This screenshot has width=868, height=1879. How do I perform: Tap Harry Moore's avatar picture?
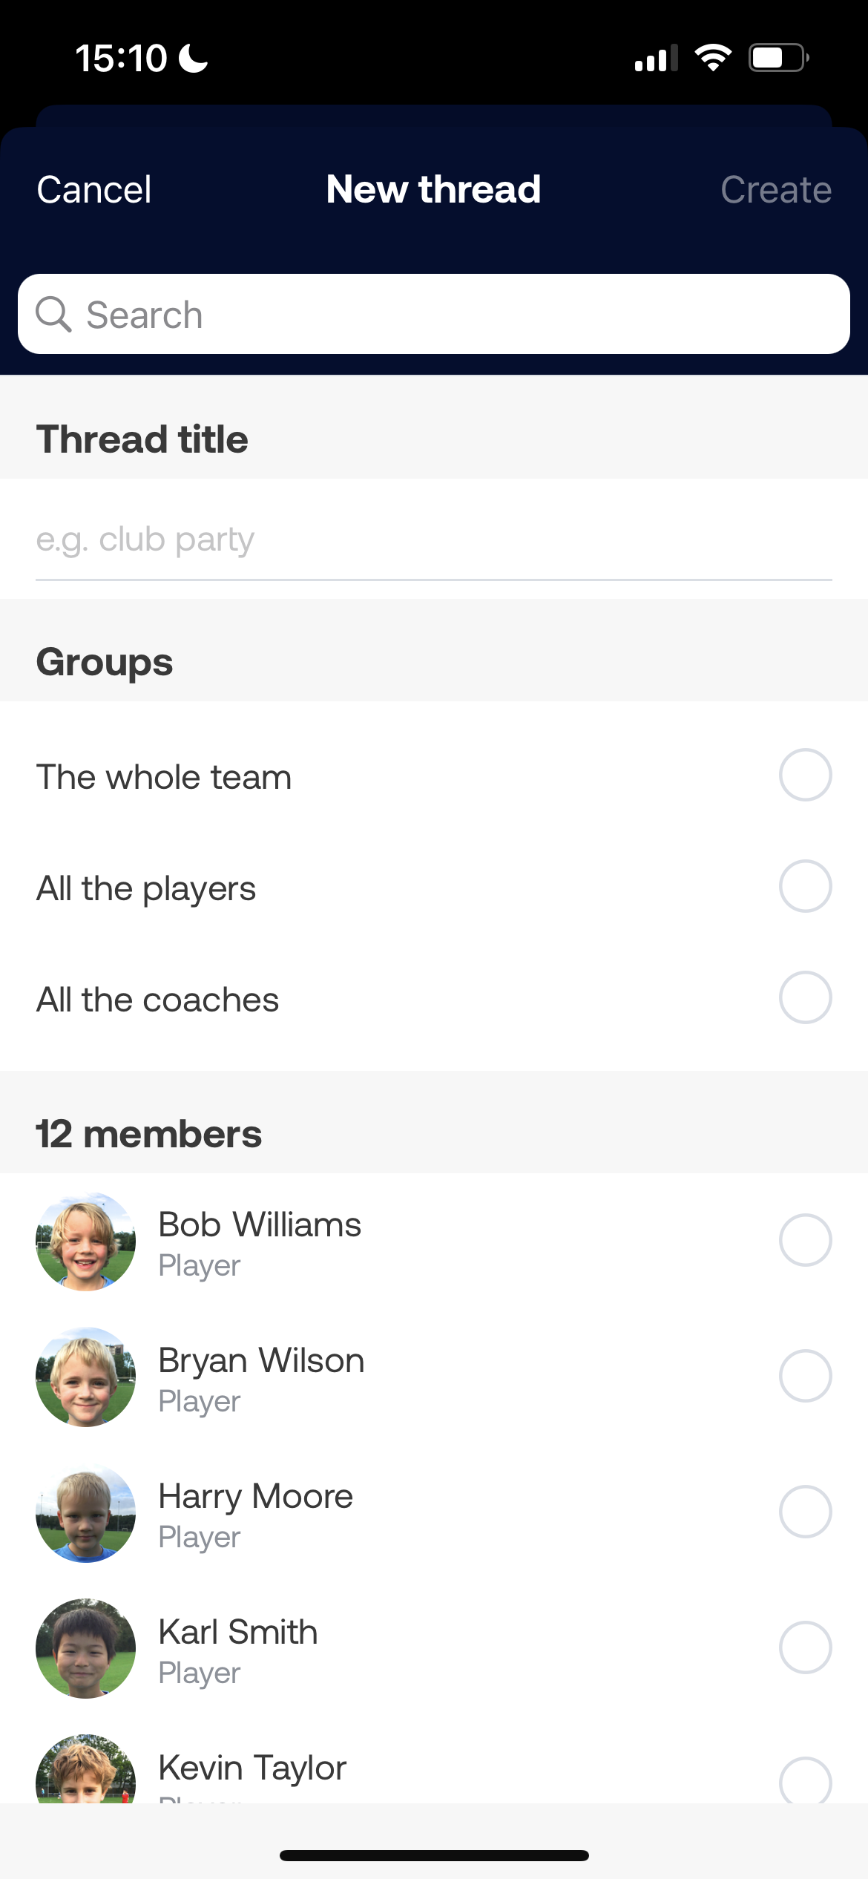[x=86, y=1513]
